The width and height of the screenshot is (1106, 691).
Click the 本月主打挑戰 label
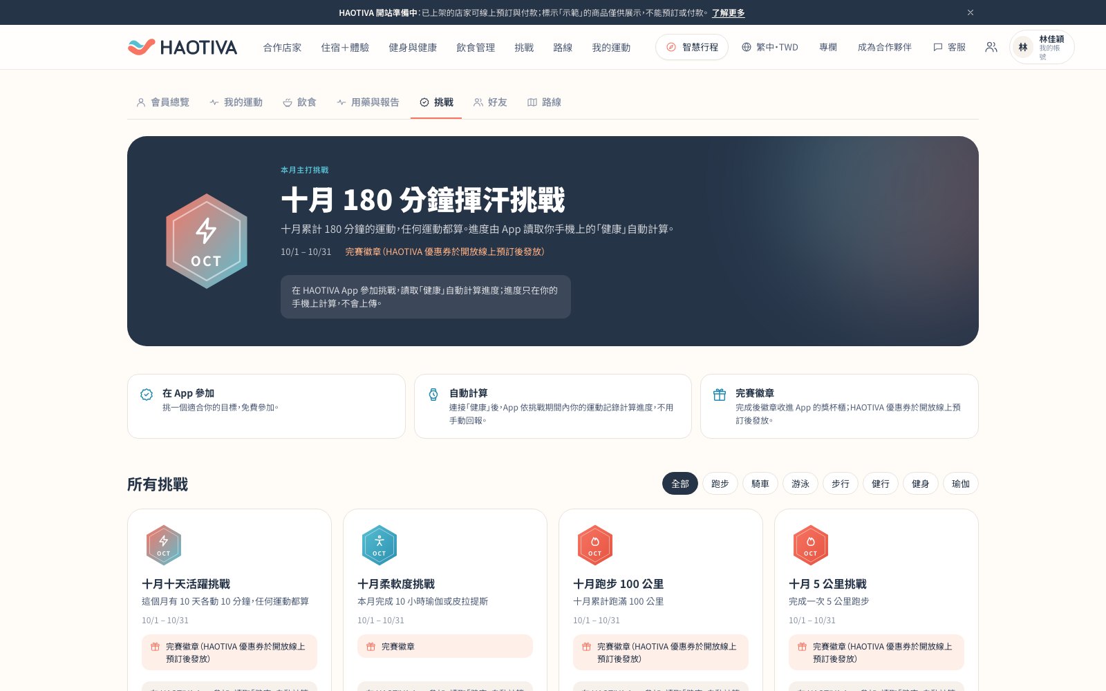[305, 170]
